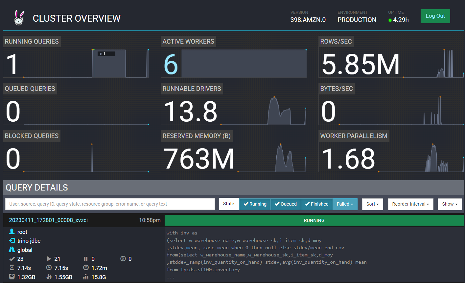Click the running splits play icon
The height and width of the screenshot is (283, 465).
coord(49,259)
